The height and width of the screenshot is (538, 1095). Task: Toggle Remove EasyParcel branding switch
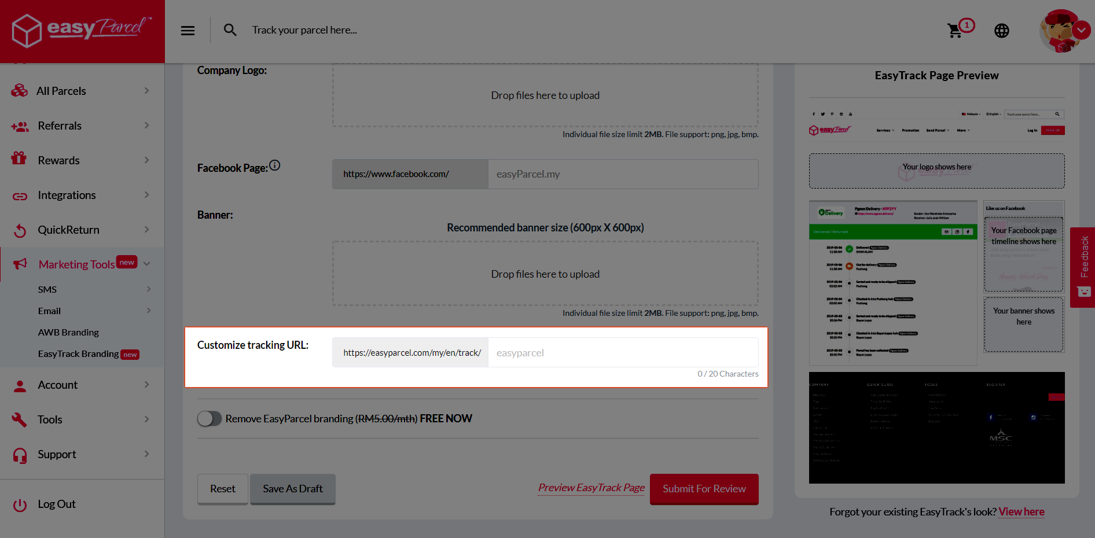click(x=209, y=418)
